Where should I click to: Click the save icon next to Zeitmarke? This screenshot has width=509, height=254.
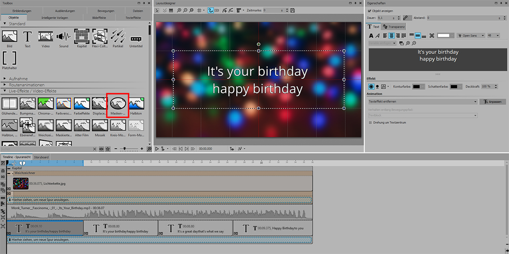pos(293,10)
